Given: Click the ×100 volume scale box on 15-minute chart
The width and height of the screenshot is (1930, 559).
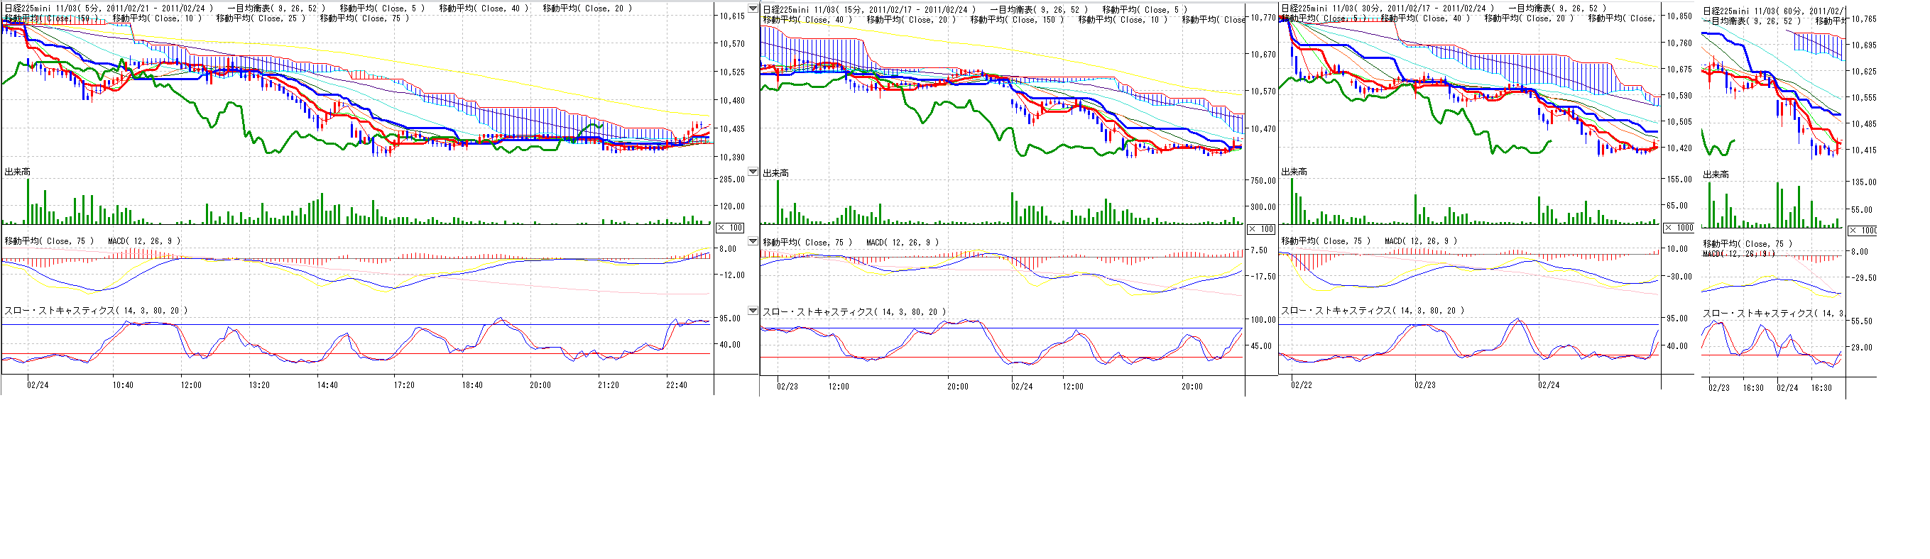Looking at the screenshot, I should 1262,229.
